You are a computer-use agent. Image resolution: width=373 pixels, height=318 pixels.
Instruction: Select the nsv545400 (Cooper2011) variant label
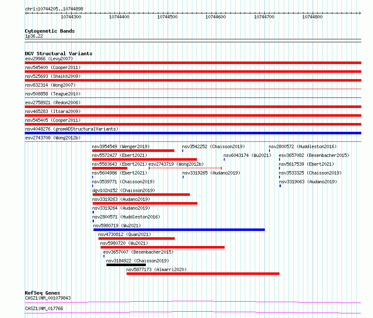click(x=53, y=67)
